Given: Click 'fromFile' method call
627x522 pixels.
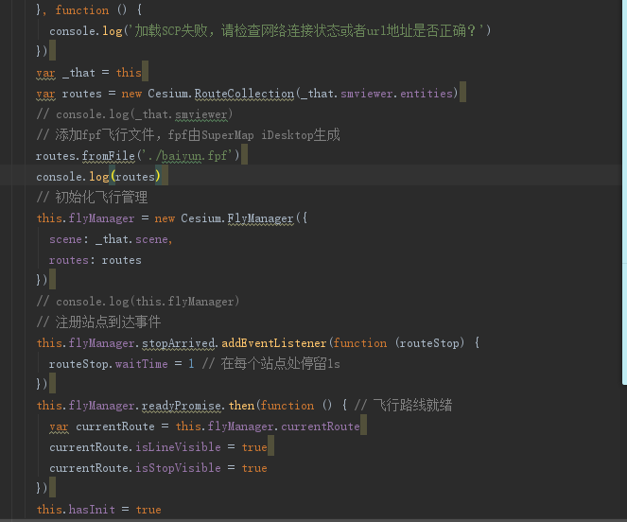Looking at the screenshot, I should (x=109, y=156).
